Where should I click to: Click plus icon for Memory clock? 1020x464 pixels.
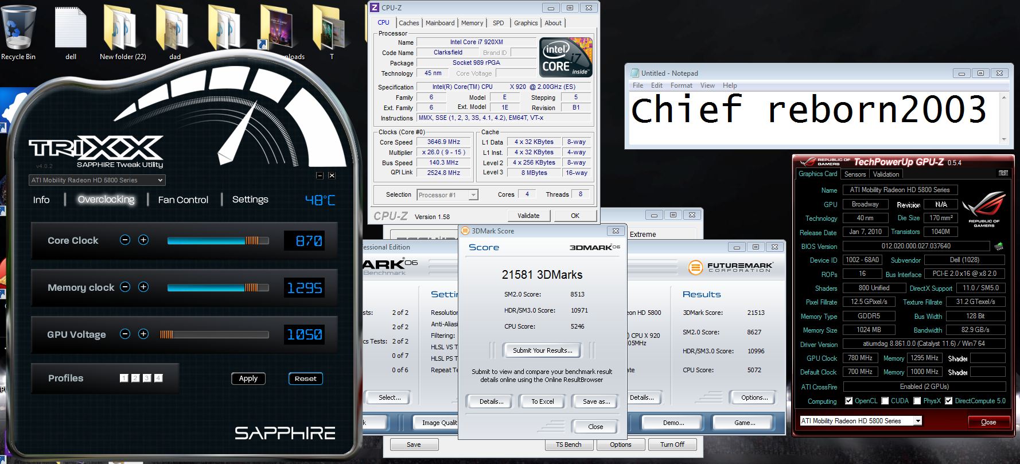click(143, 287)
